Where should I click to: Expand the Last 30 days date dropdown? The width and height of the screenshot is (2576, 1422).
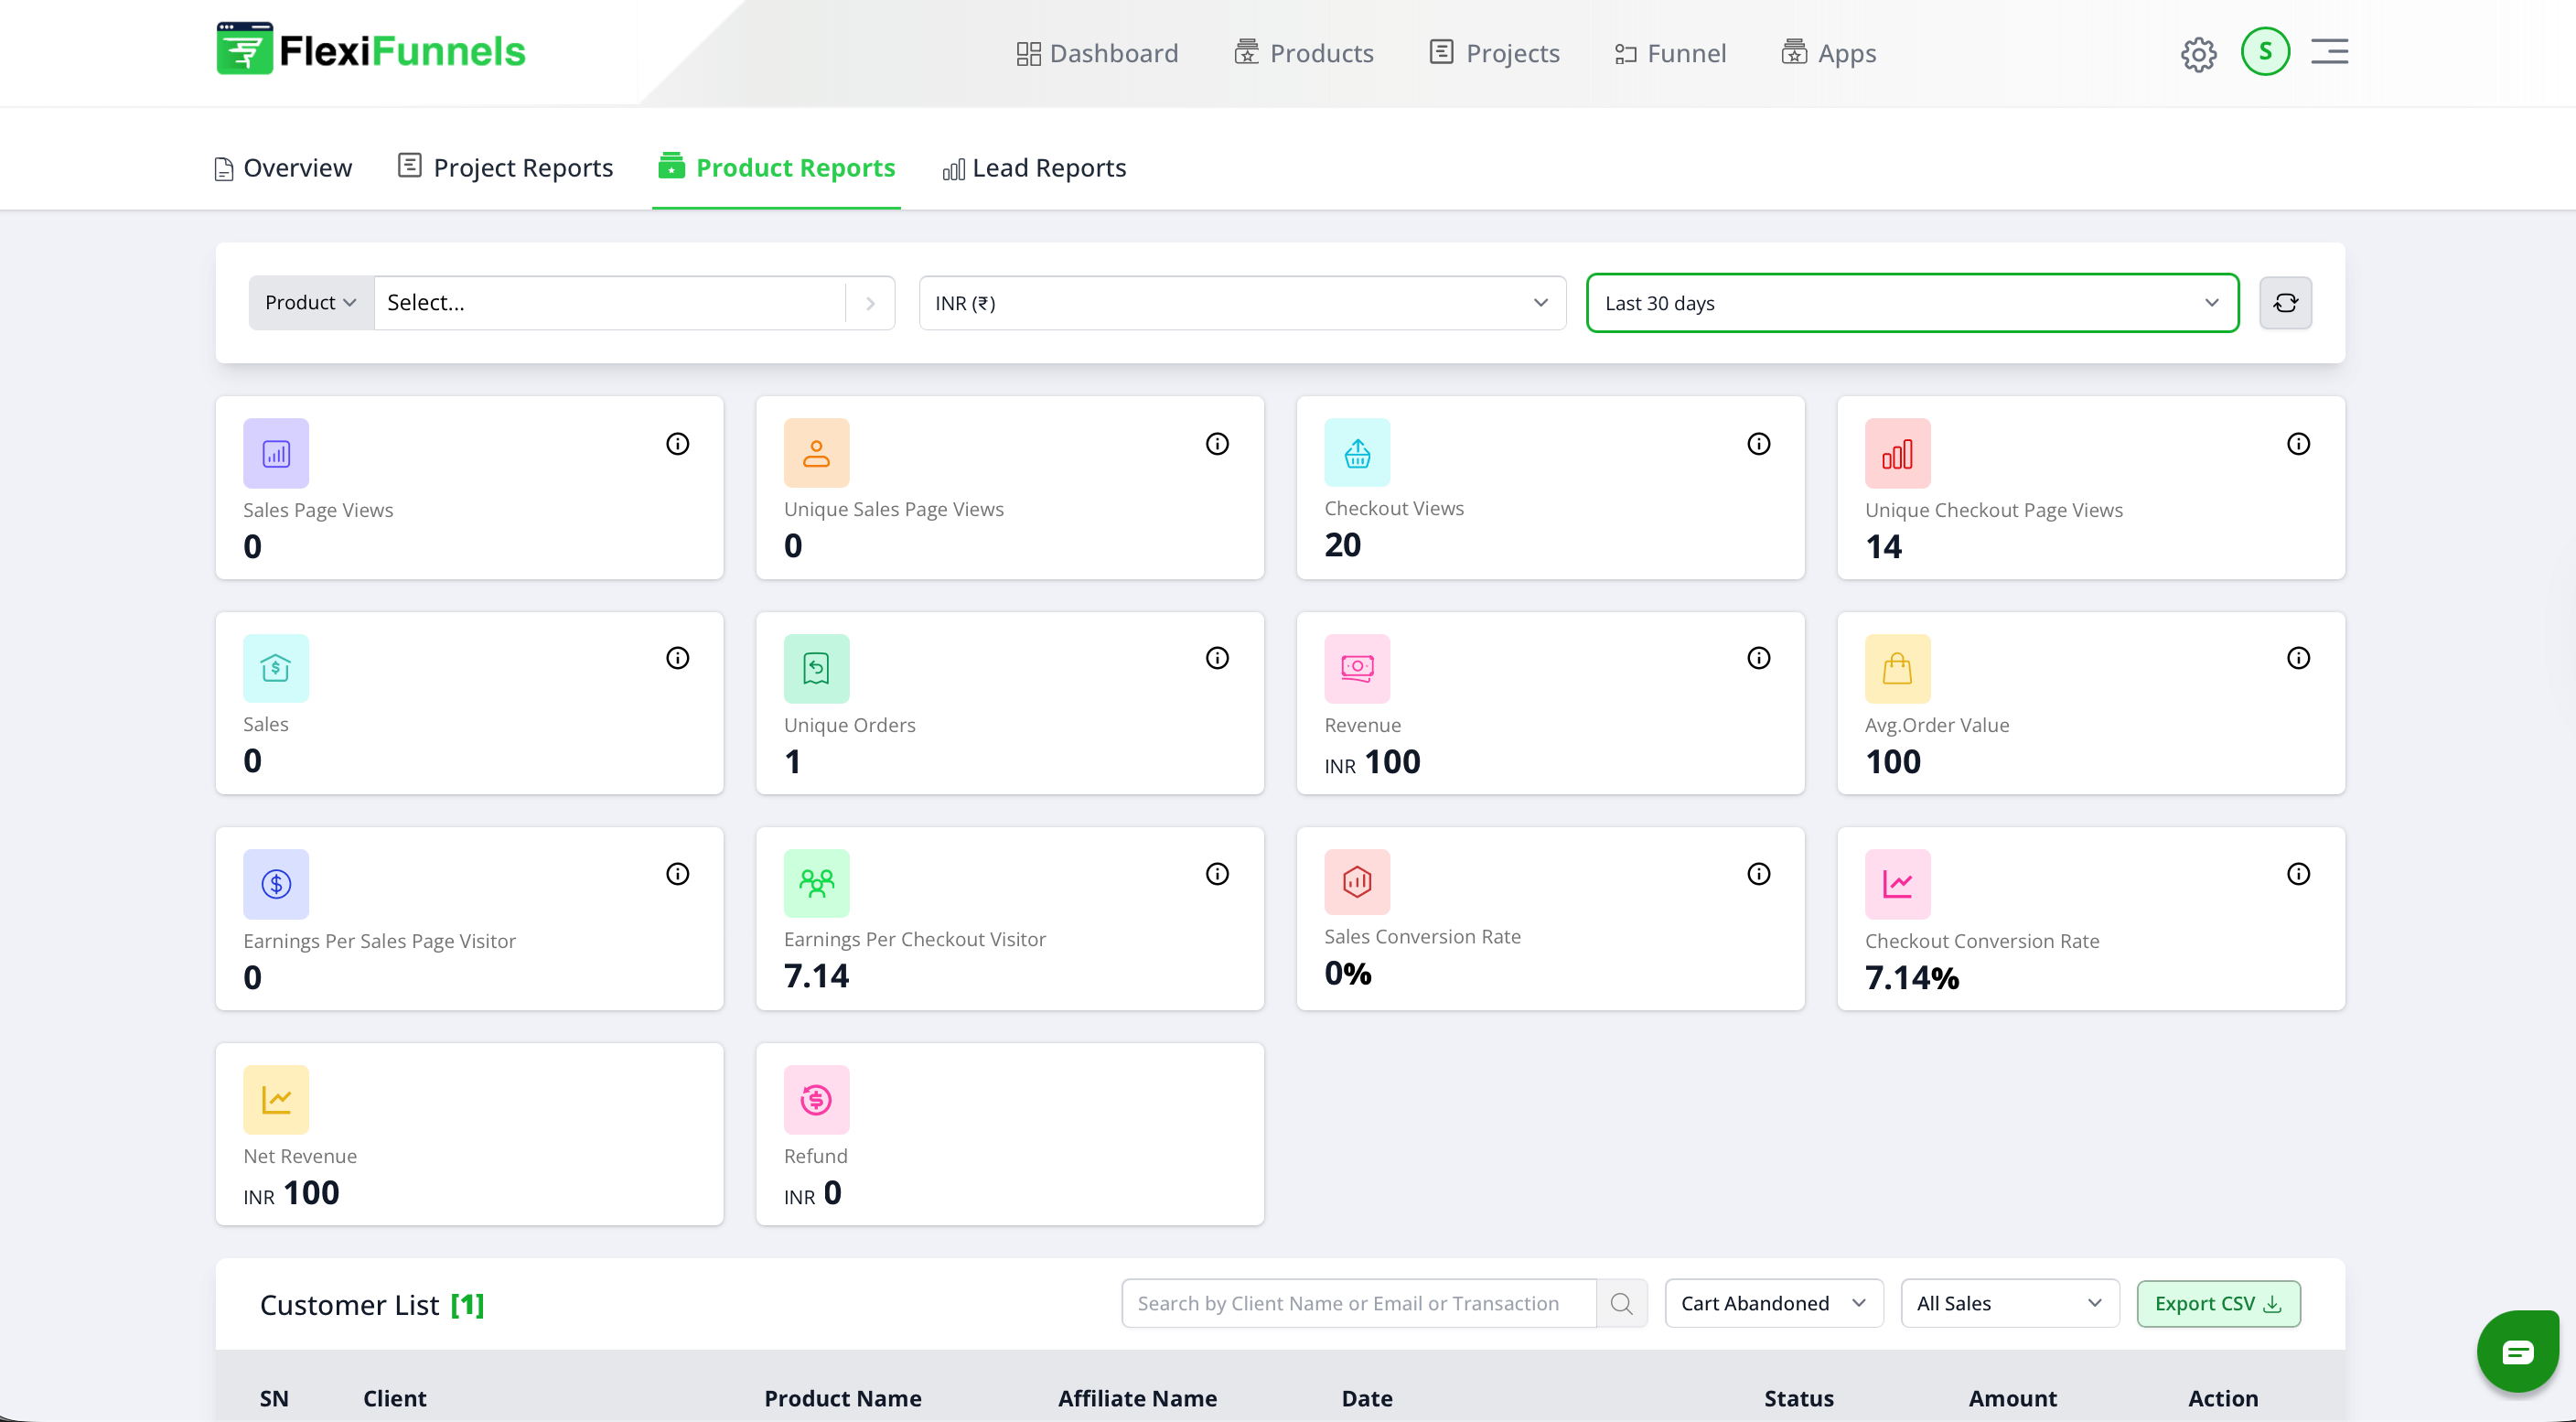1911,303
